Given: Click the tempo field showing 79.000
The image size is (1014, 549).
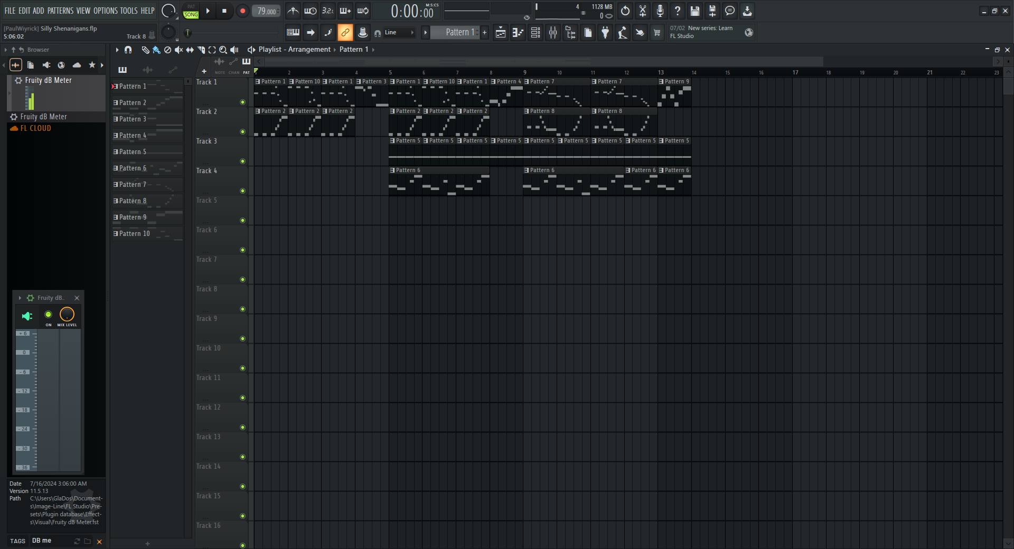Looking at the screenshot, I should coord(267,11).
